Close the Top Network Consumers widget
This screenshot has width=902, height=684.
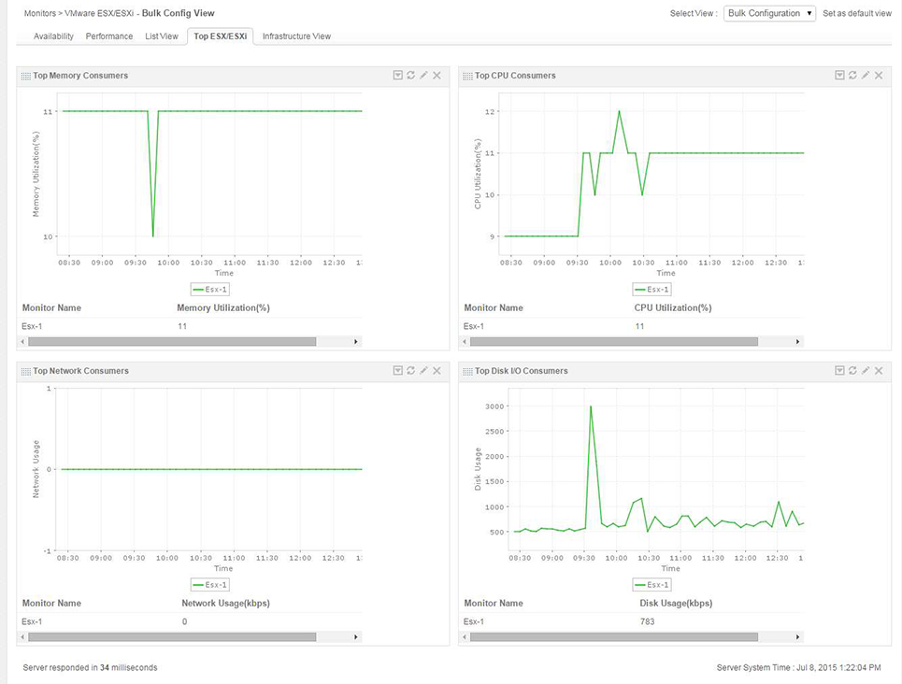(437, 370)
